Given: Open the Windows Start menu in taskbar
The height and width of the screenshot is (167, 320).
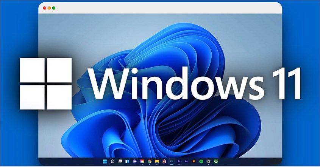Looking at the screenshot, I should pyautogui.click(x=105, y=161).
